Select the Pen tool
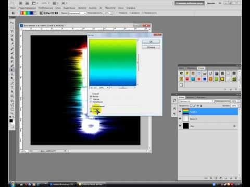250x187 pixels. [x=12, y=83]
